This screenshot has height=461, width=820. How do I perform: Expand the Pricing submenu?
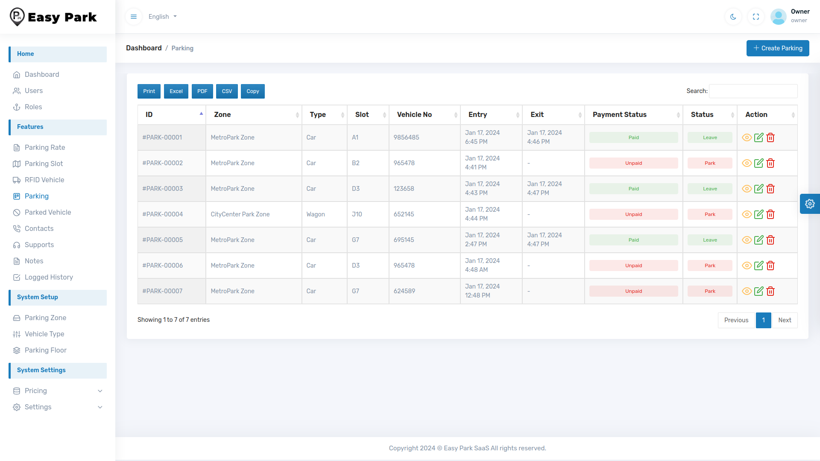58,391
